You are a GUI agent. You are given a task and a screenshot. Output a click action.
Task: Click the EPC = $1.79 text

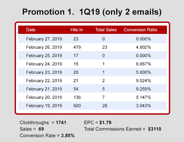[98, 123]
